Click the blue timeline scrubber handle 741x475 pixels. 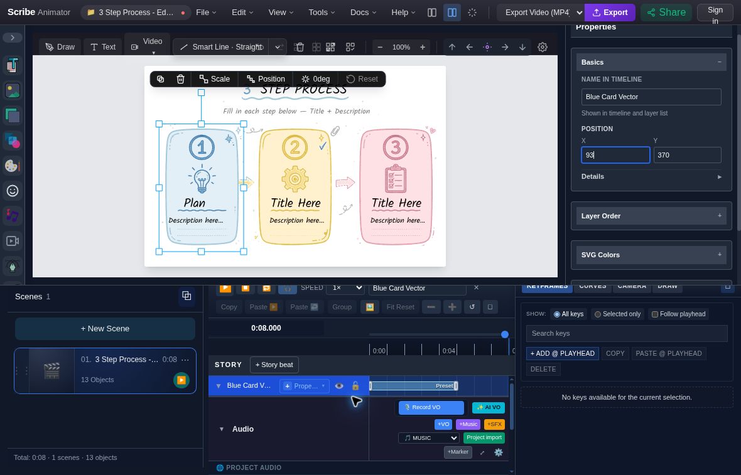click(x=505, y=334)
